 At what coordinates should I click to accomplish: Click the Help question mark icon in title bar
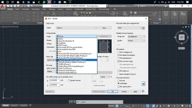[x=166, y=6]
